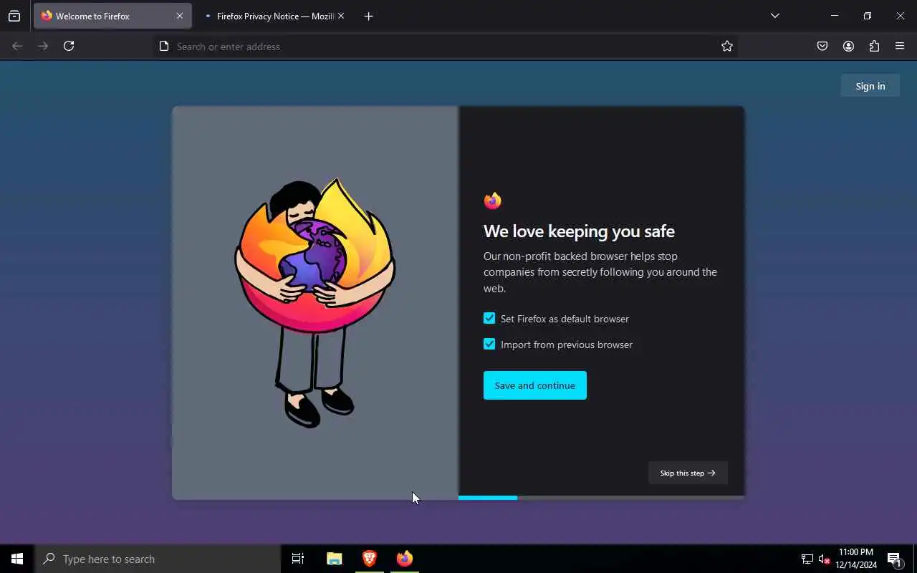Switch to Welcome to Firefox tab
Screen dimensions: 917x573
[112, 16]
